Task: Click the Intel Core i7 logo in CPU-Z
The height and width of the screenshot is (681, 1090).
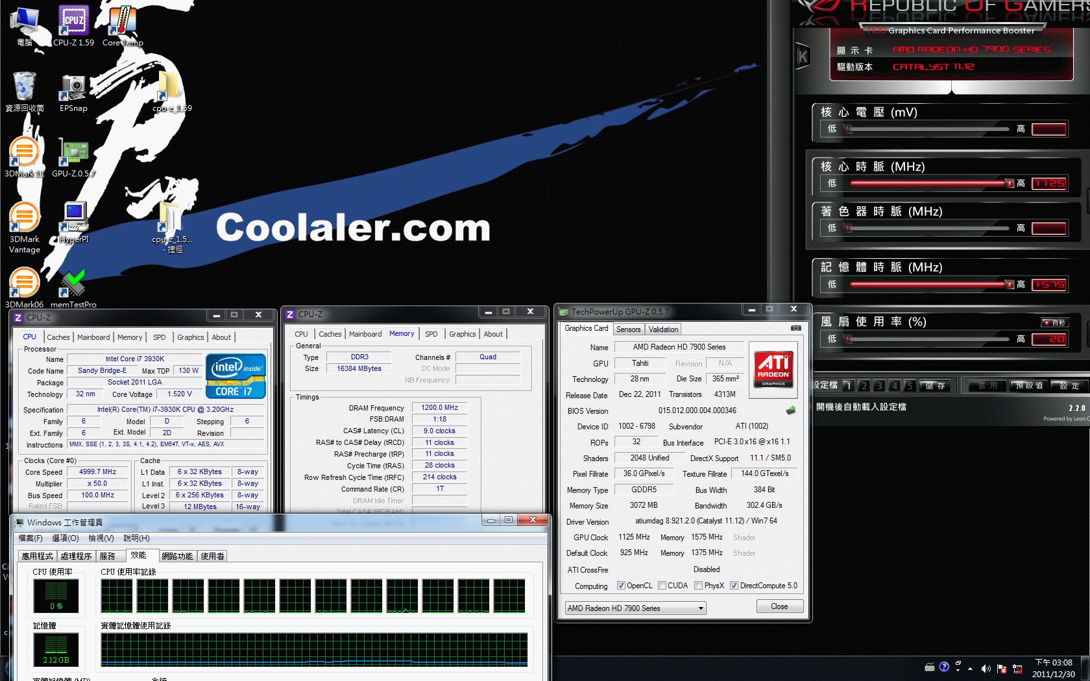Action: [236, 376]
